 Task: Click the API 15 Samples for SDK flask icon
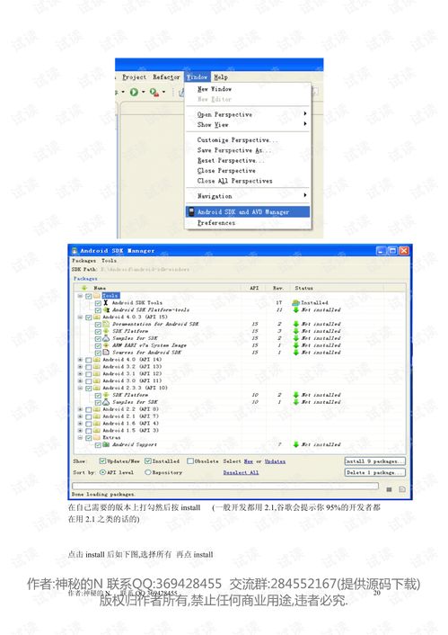click(x=106, y=338)
